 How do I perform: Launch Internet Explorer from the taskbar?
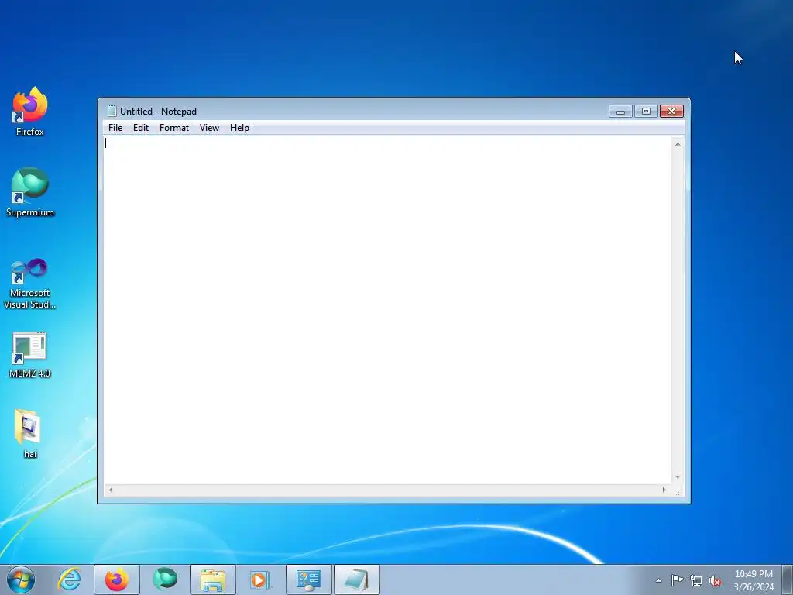[69, 580]
